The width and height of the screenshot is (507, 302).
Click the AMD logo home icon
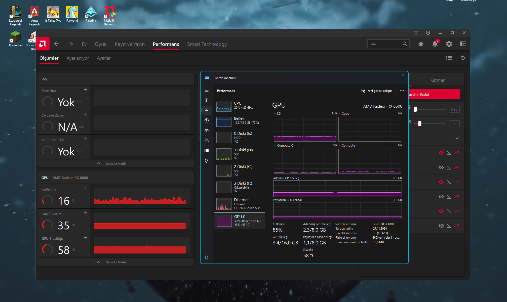click(x=43, y=44)
